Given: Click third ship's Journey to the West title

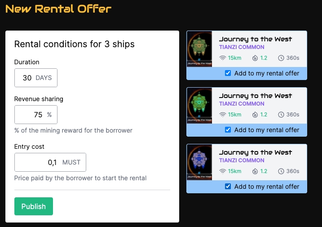Looking at the screenshot, I should pos(255,152).
